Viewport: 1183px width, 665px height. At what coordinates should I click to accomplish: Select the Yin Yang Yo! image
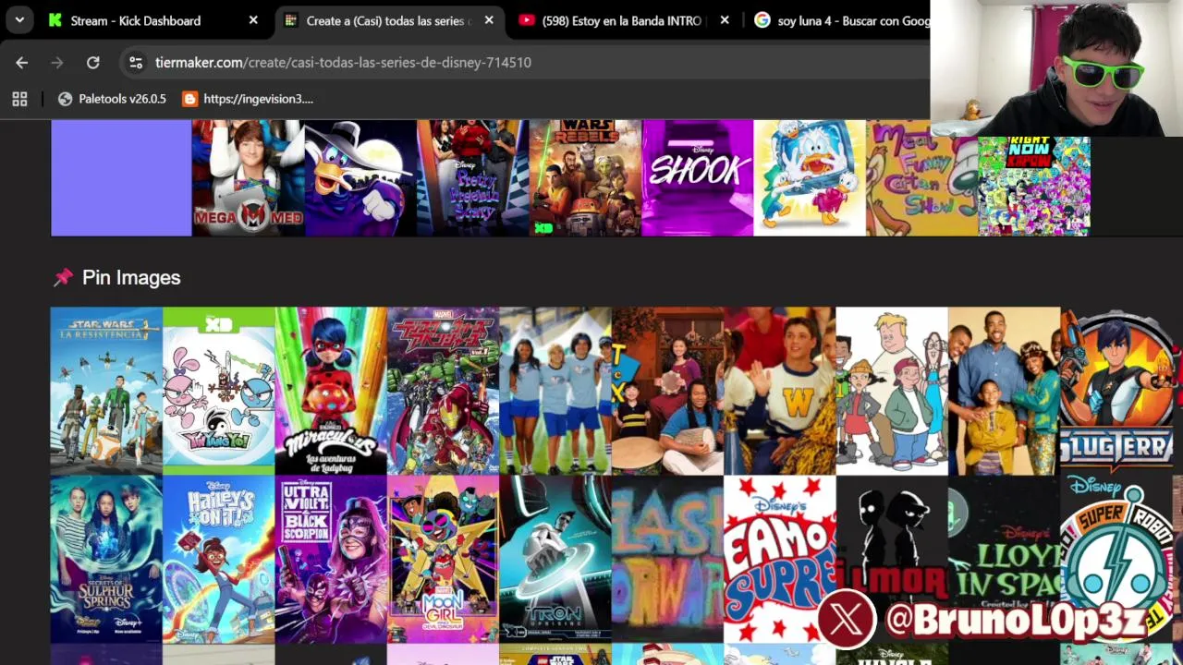coord(219,391)
